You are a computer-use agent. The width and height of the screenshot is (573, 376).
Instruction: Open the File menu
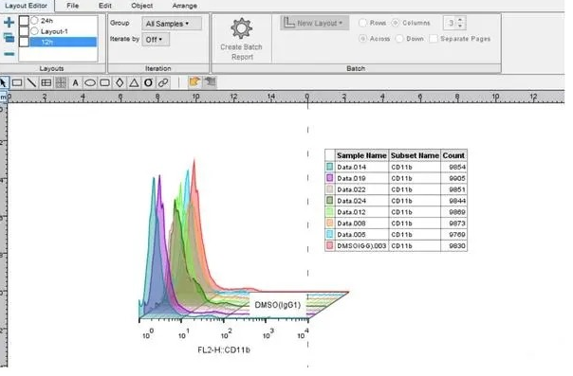point(73,6)
